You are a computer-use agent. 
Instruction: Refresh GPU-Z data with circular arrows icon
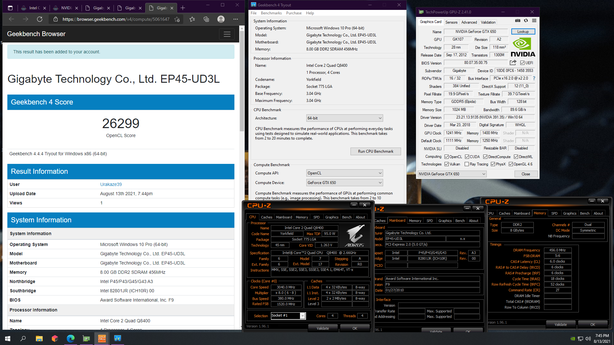tap(526, 20)
